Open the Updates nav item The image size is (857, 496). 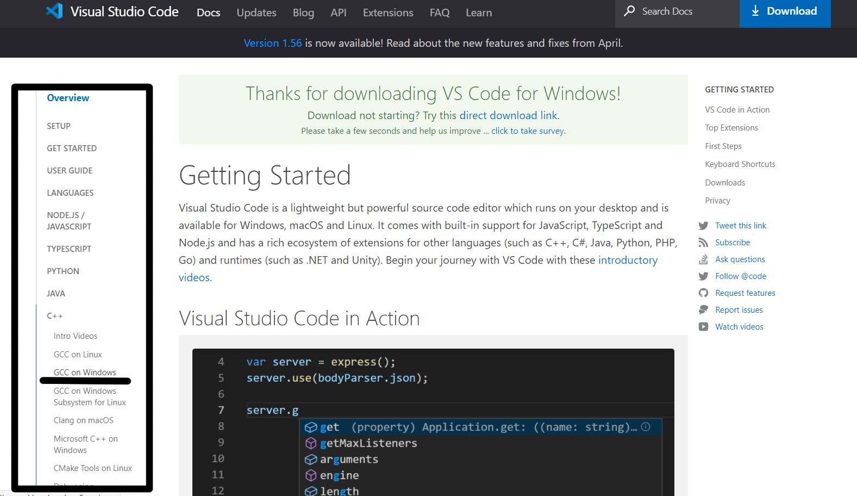tap(257, 13)
